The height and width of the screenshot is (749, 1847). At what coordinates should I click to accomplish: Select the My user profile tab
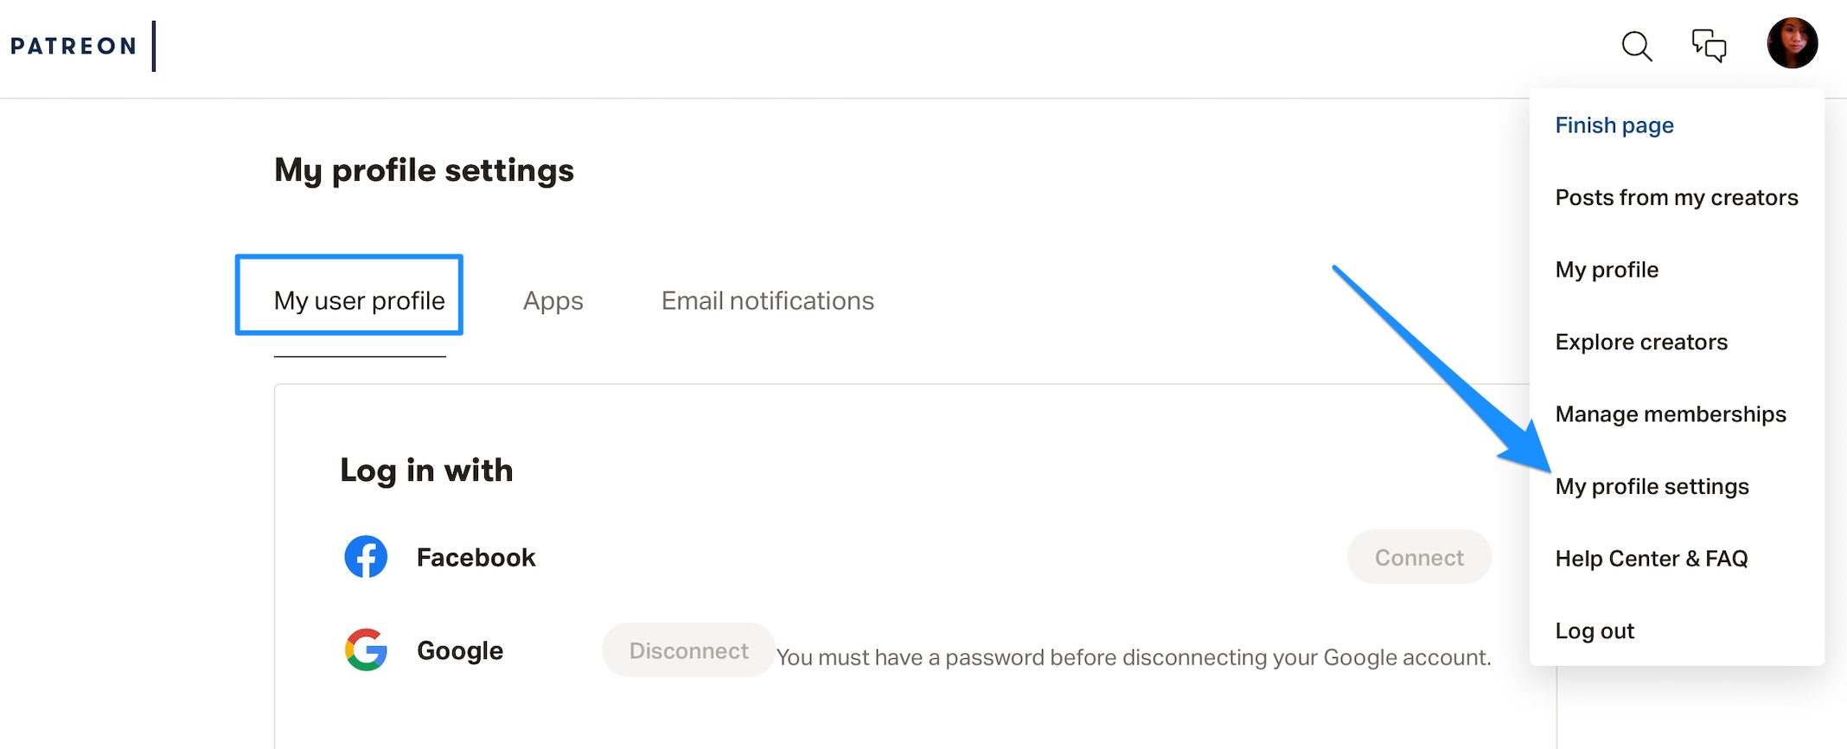tap(359, 301)
